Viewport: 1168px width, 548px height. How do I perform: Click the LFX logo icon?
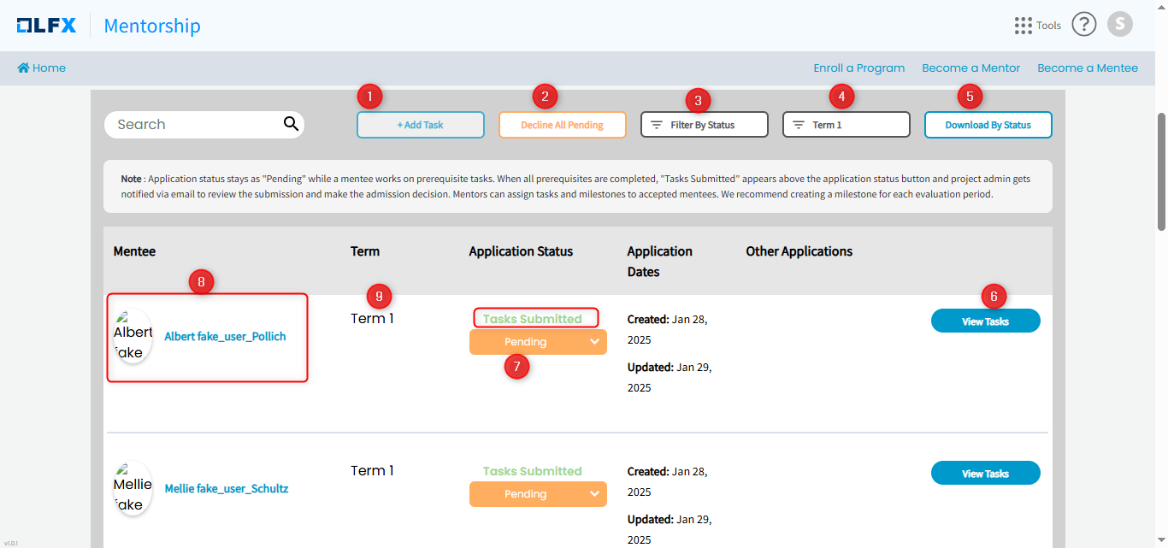coord(47,26)
